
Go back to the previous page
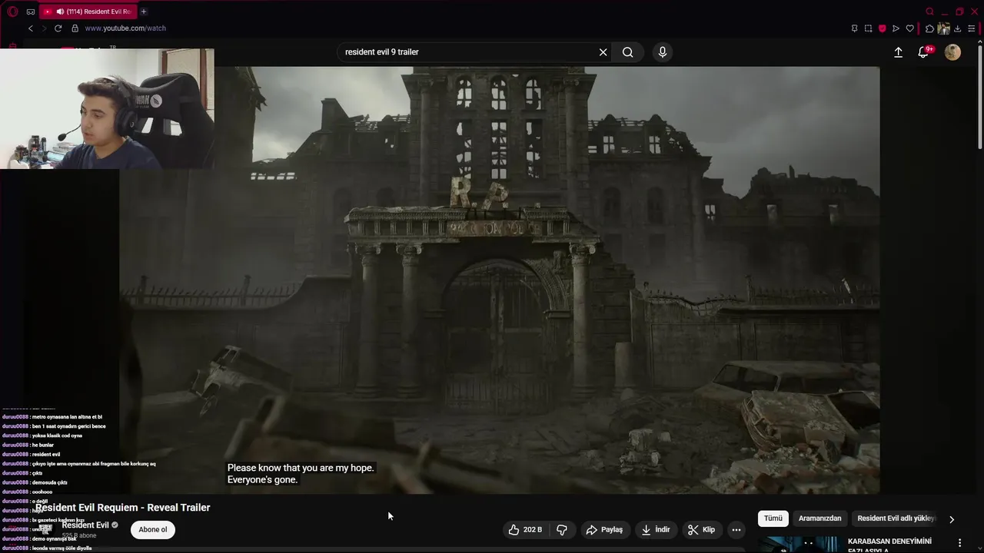click(31, 28)
